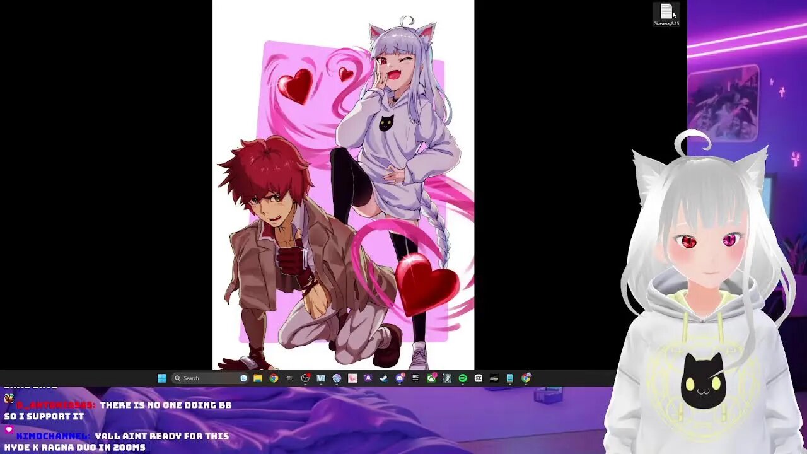Click the catgirl and red-haired boy artwork
Image resolution: width=807 pixels, height=454 pixels.
click(343, 184)
